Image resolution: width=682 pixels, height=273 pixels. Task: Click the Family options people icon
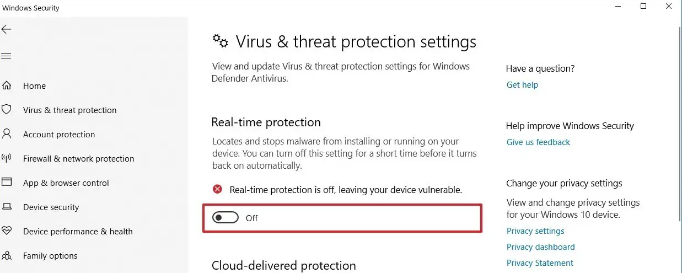pyautogui.click(x=7, y=255)
